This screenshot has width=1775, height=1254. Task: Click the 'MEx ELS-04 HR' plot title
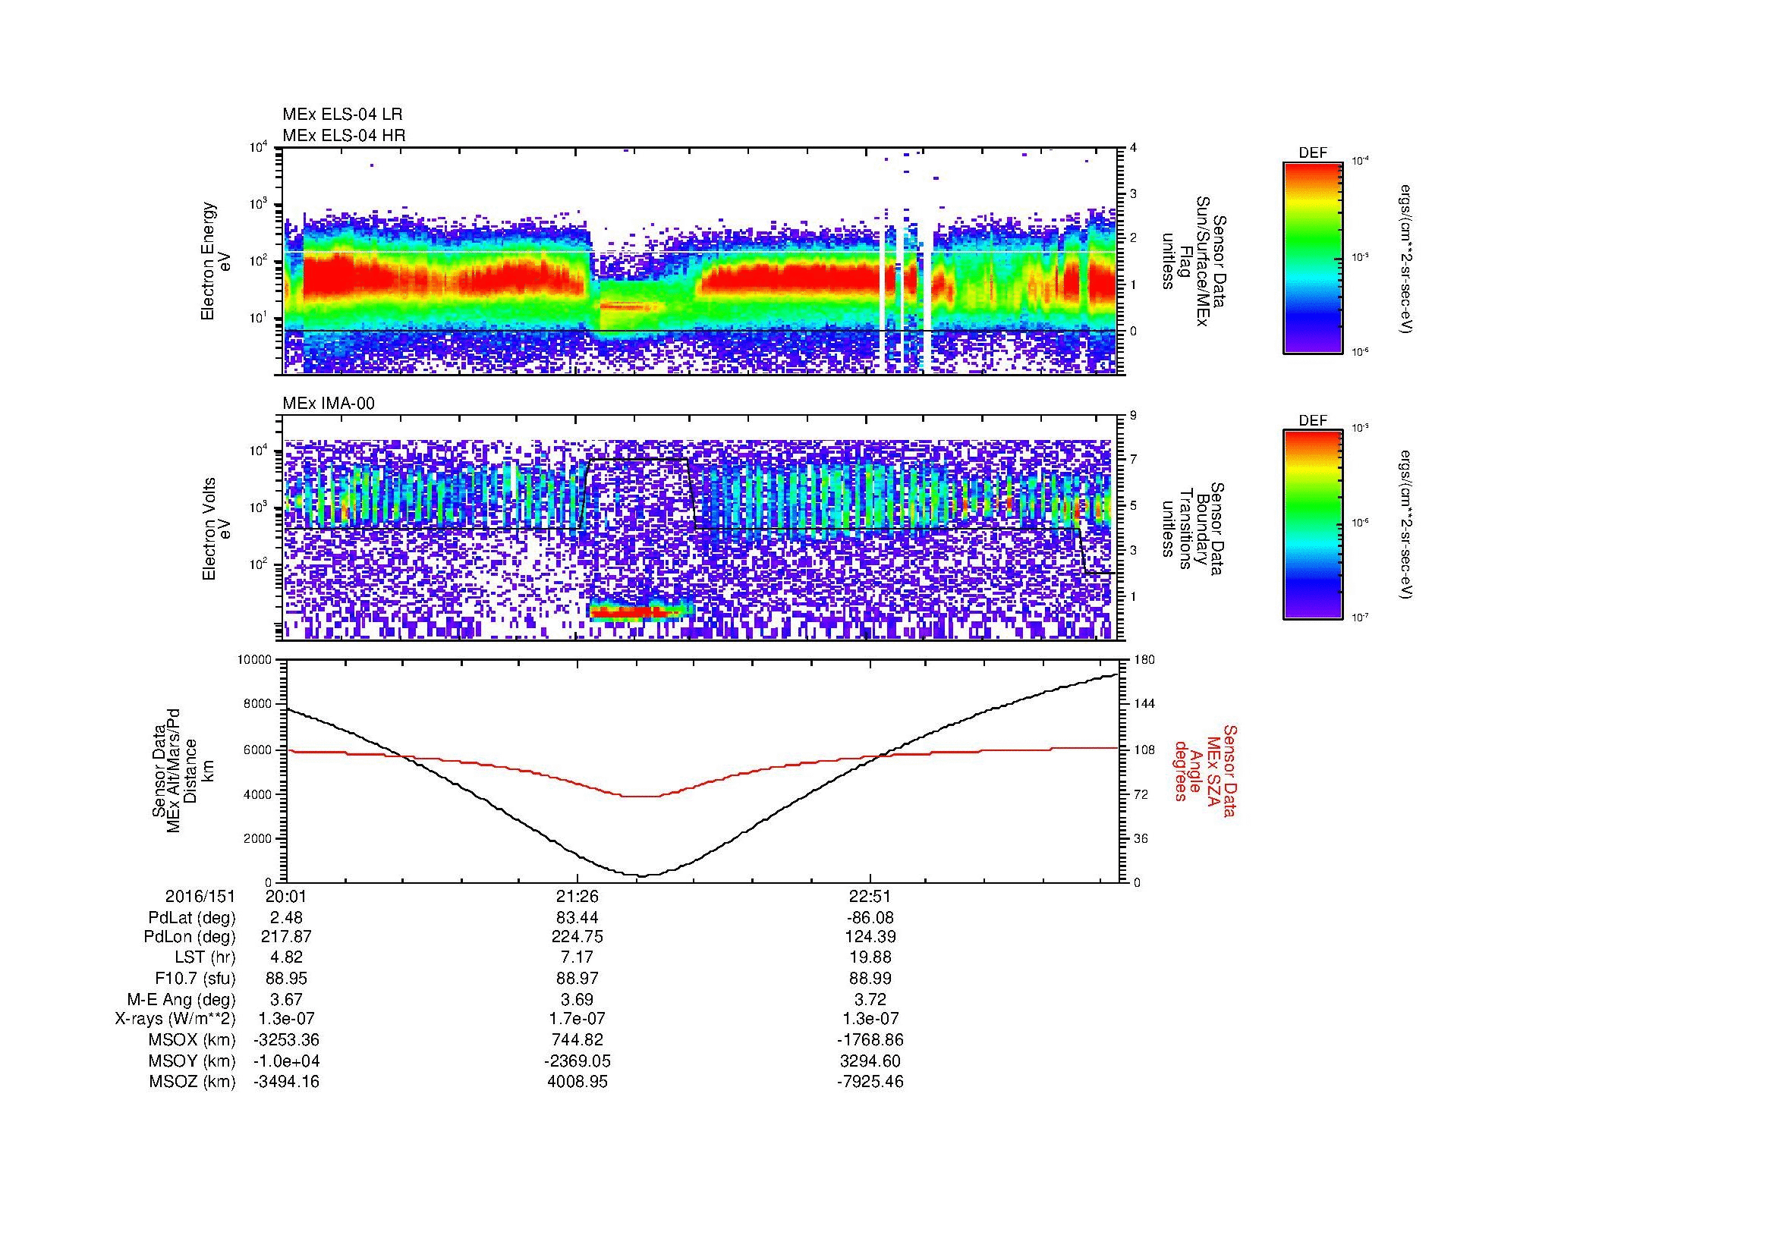tap(344, 135)
